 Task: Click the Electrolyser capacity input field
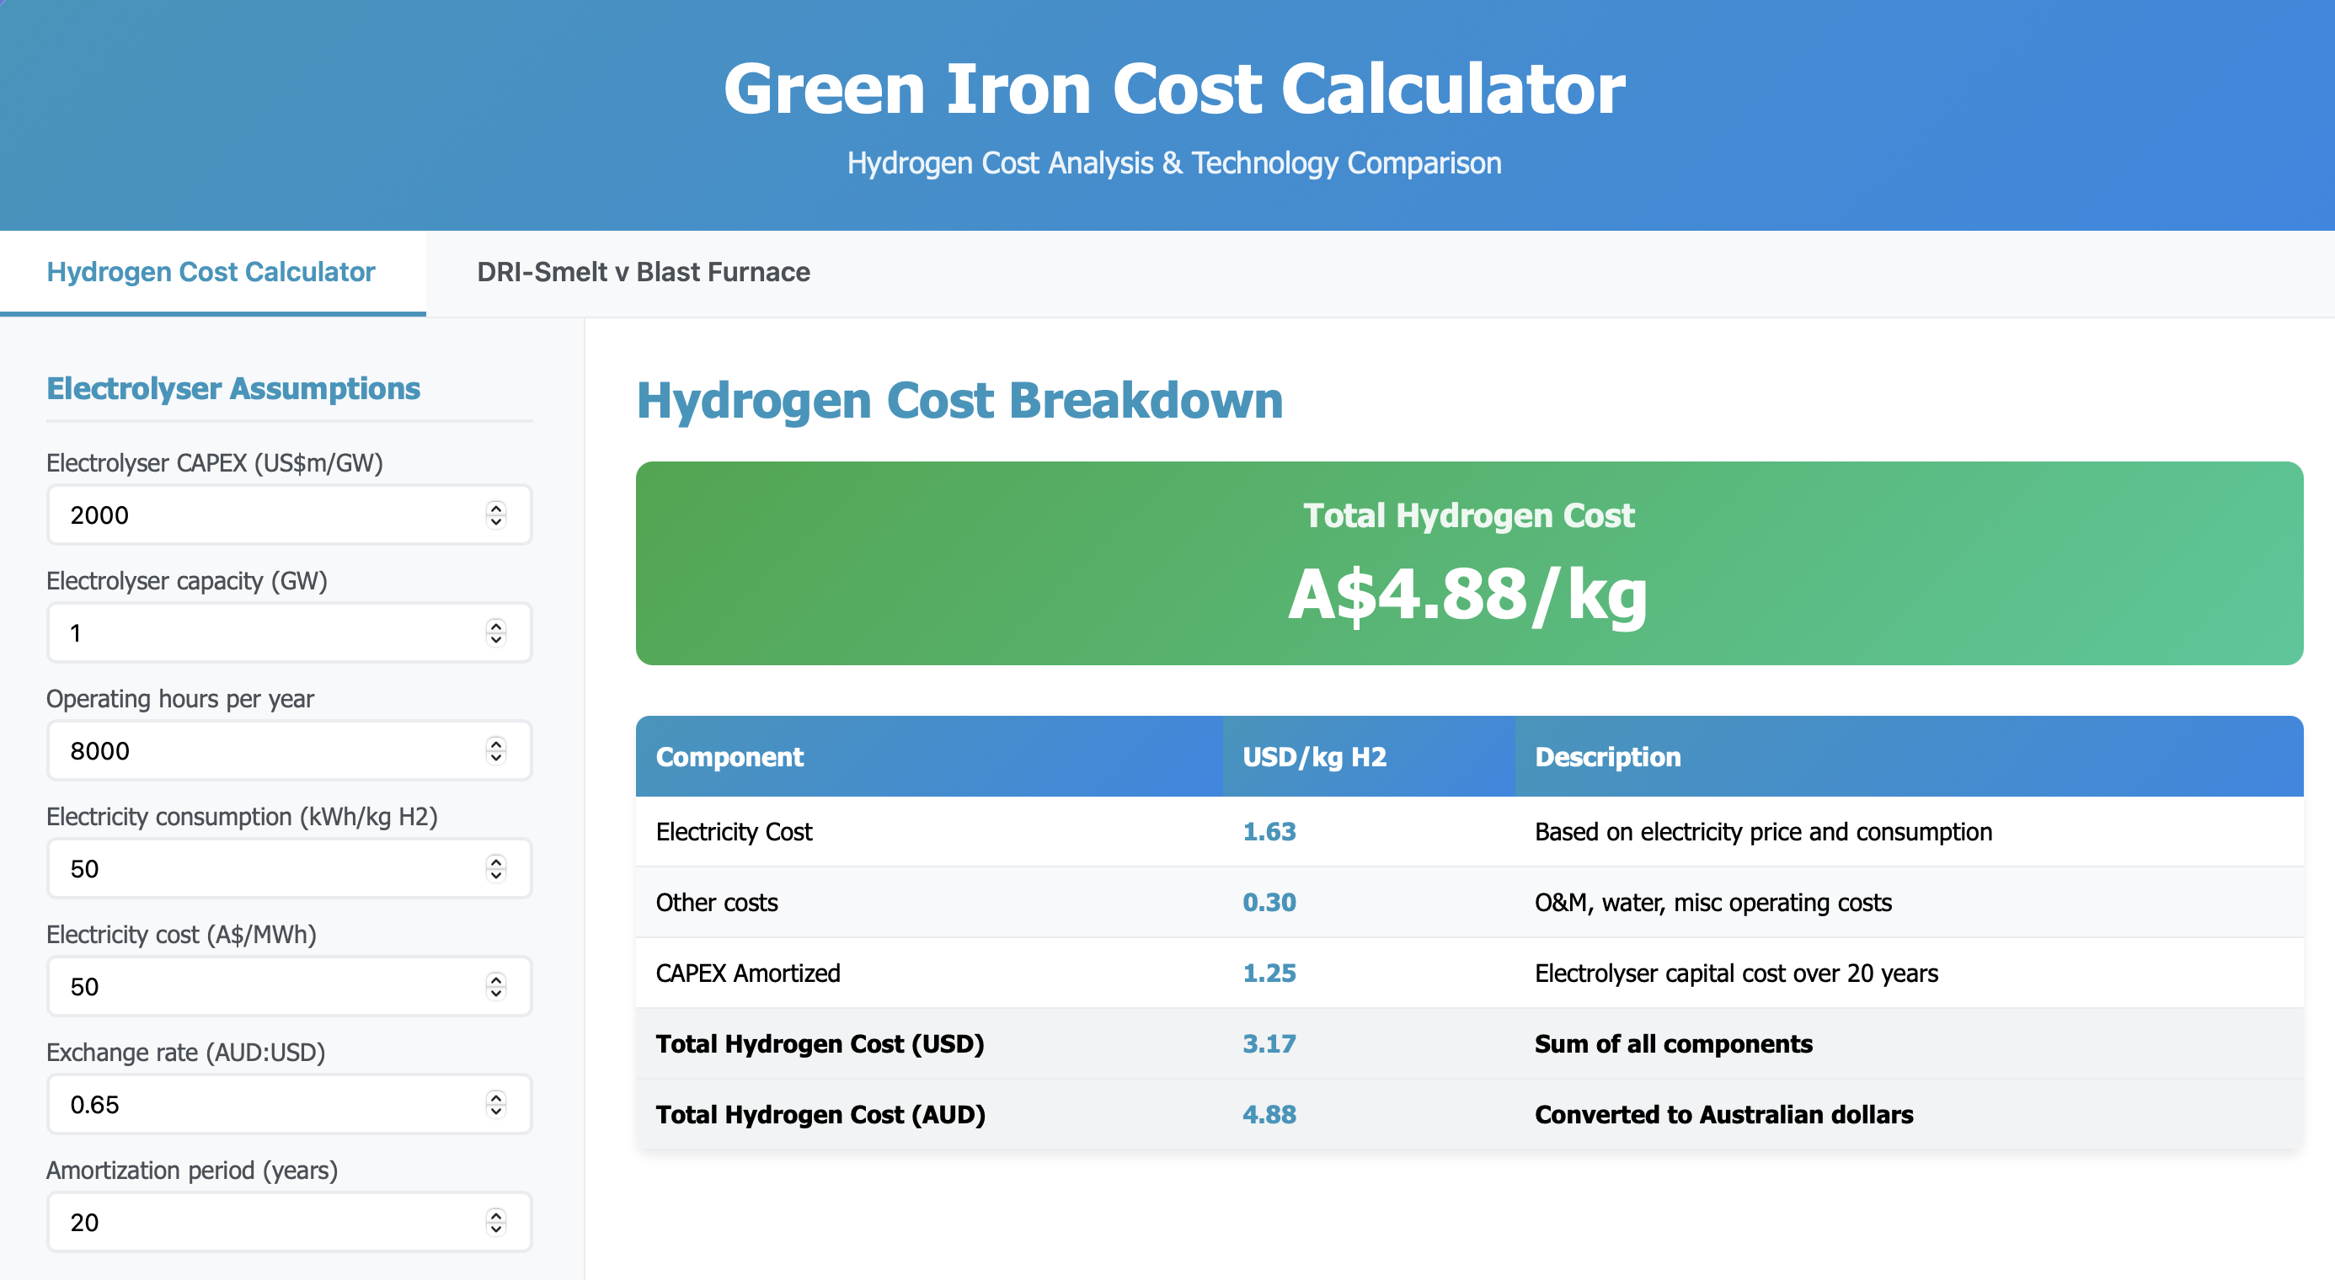[x=263, y=632]
